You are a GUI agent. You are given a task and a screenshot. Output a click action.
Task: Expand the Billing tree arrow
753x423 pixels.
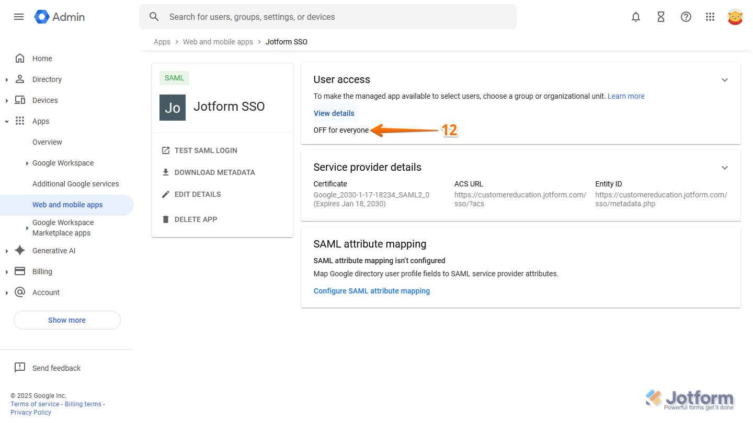point(7,272)
